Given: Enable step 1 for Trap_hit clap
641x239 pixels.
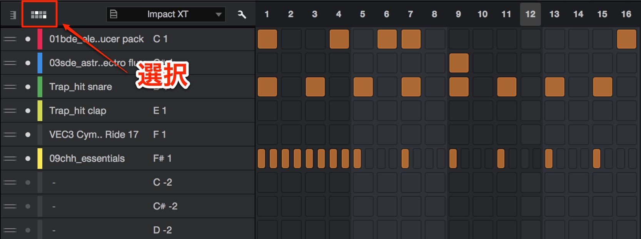Looking at the screenshot, I should pyautogui.click(x=267, y=111).
